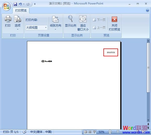Open the undo history dropdown arrow
Image resolution: width=151 pixels, height=135 pixels.
tap(24, 4)
